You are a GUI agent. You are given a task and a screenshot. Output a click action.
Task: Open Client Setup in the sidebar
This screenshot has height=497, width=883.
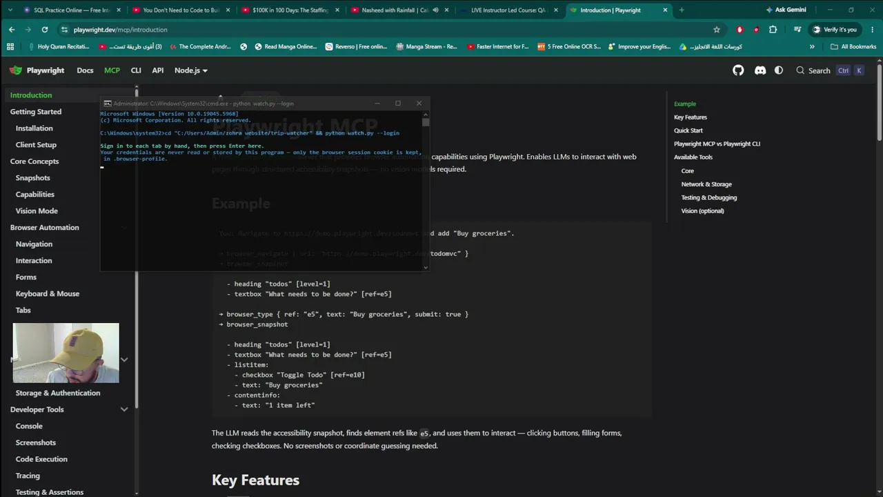coord(36,145)
